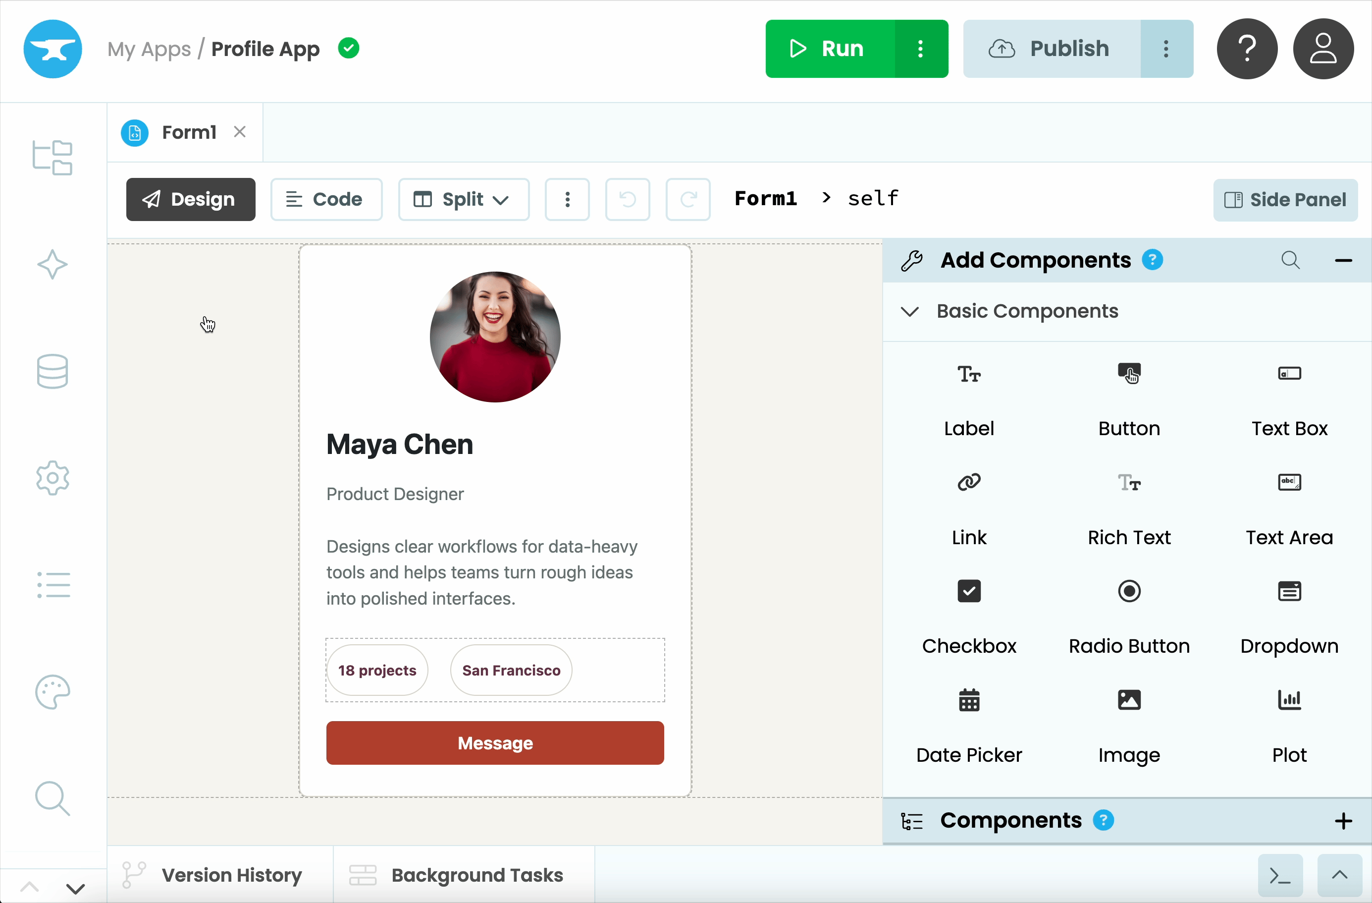Search components with the magnifier icon
1372x903 pixels.
(1290, 260)
